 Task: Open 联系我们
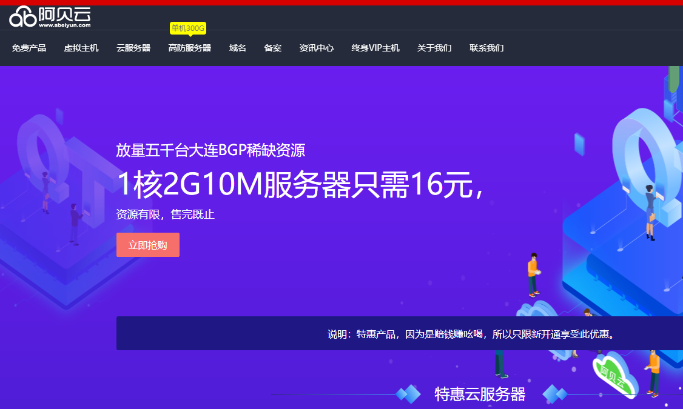click(487, 48)
